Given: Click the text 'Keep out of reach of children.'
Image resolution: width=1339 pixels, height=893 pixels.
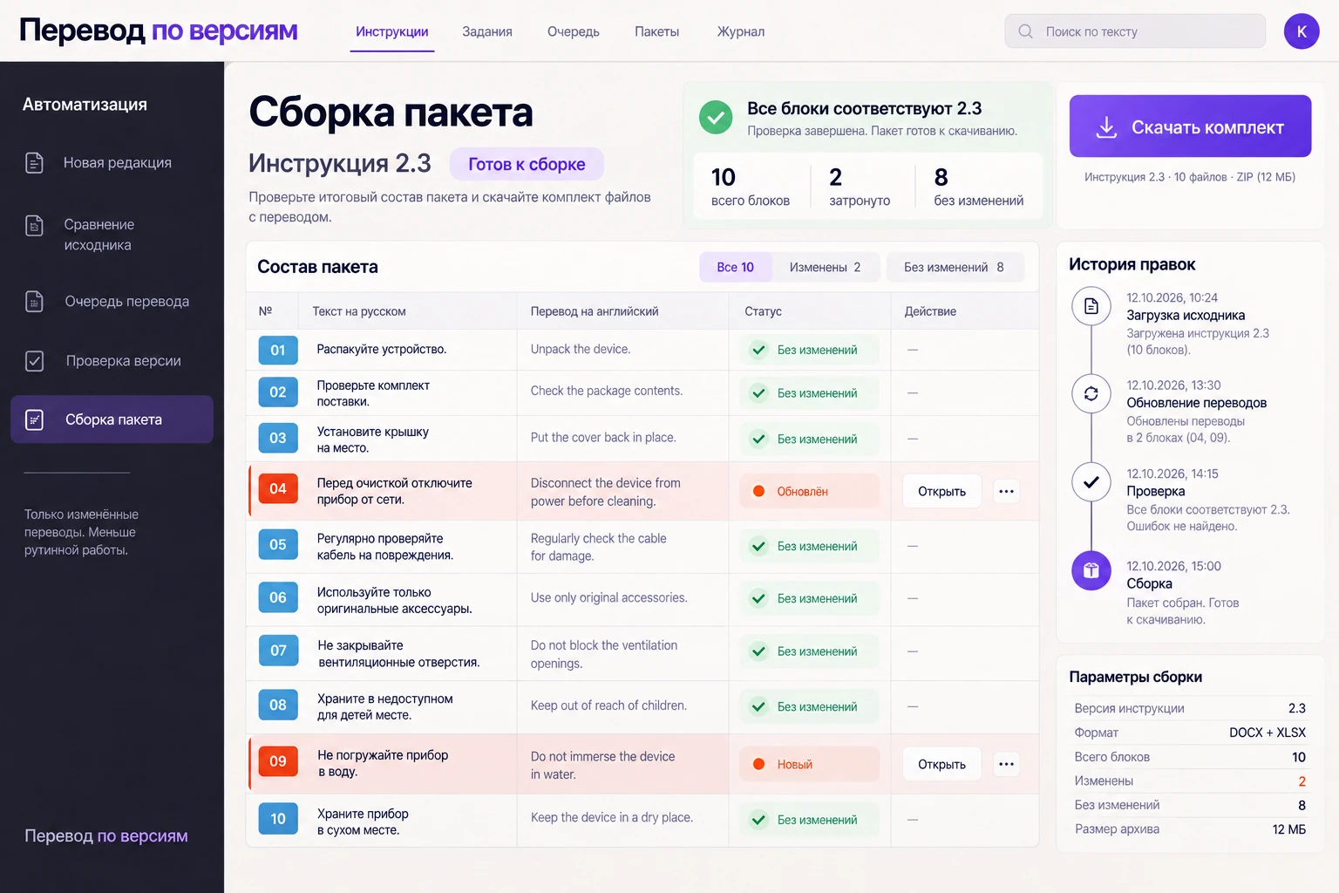Looking at the screenshot, I should click(x=608, y=706).
